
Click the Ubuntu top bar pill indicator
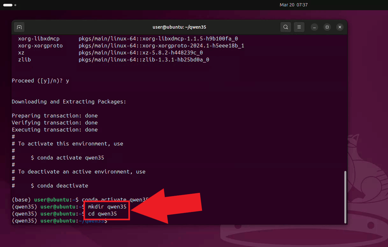[7, 5]
